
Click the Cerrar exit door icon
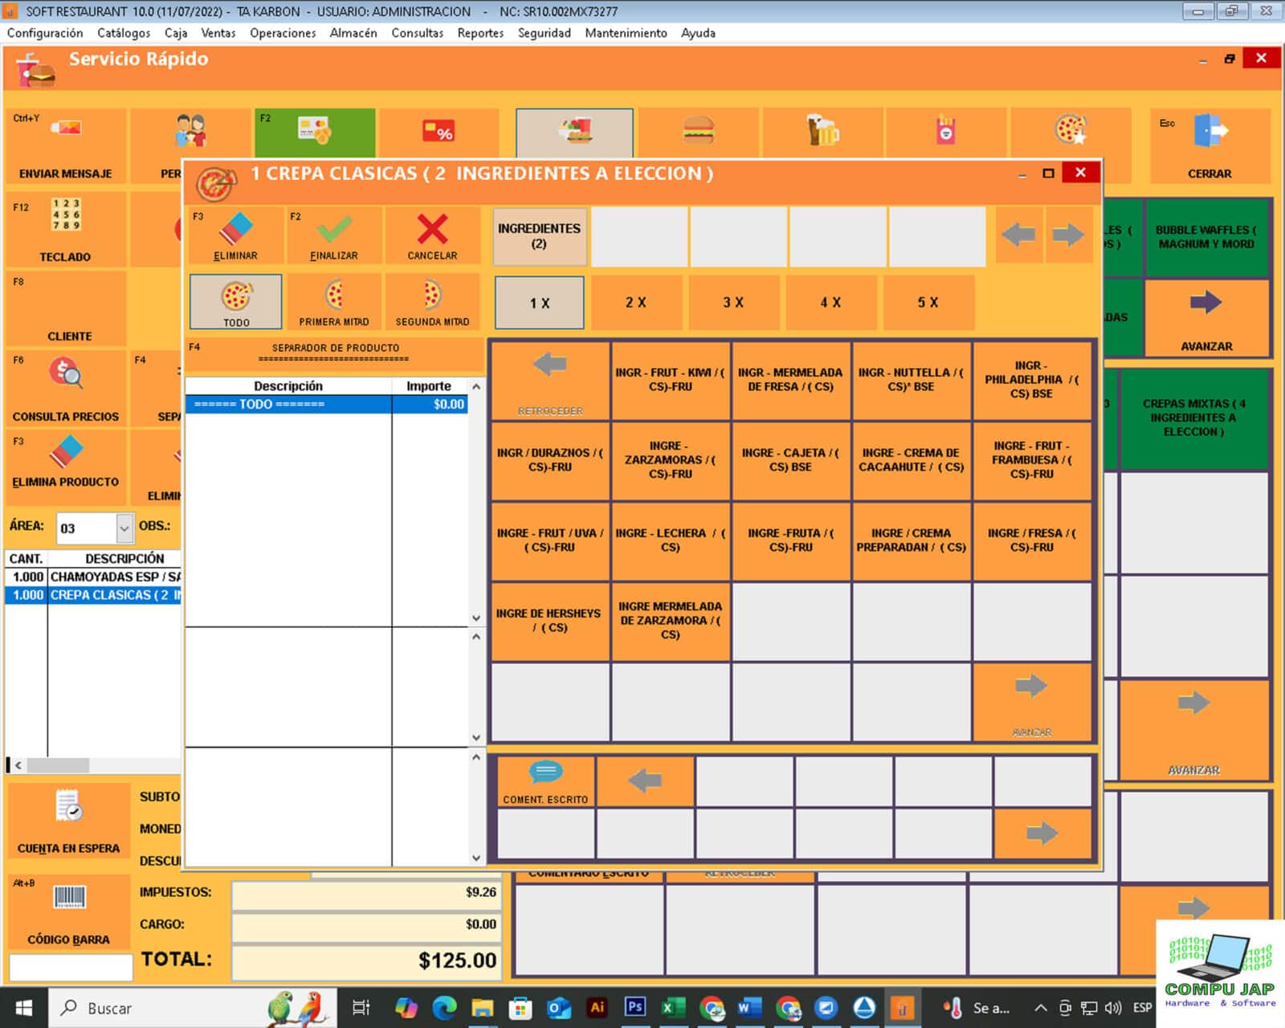pos(1210,130)
